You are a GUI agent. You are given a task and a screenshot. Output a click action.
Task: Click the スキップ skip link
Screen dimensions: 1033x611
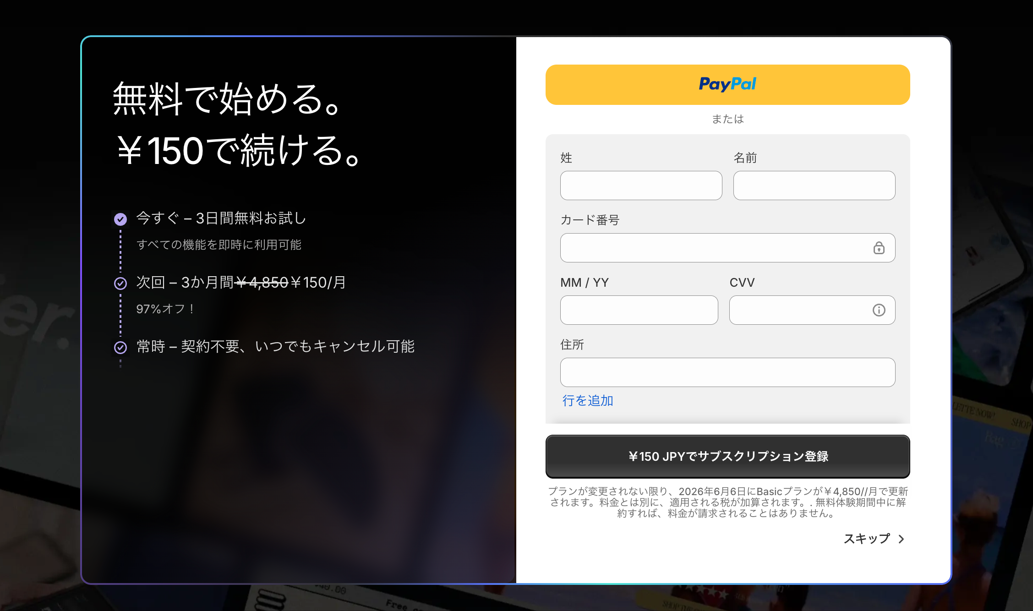(x=867, y=539)
